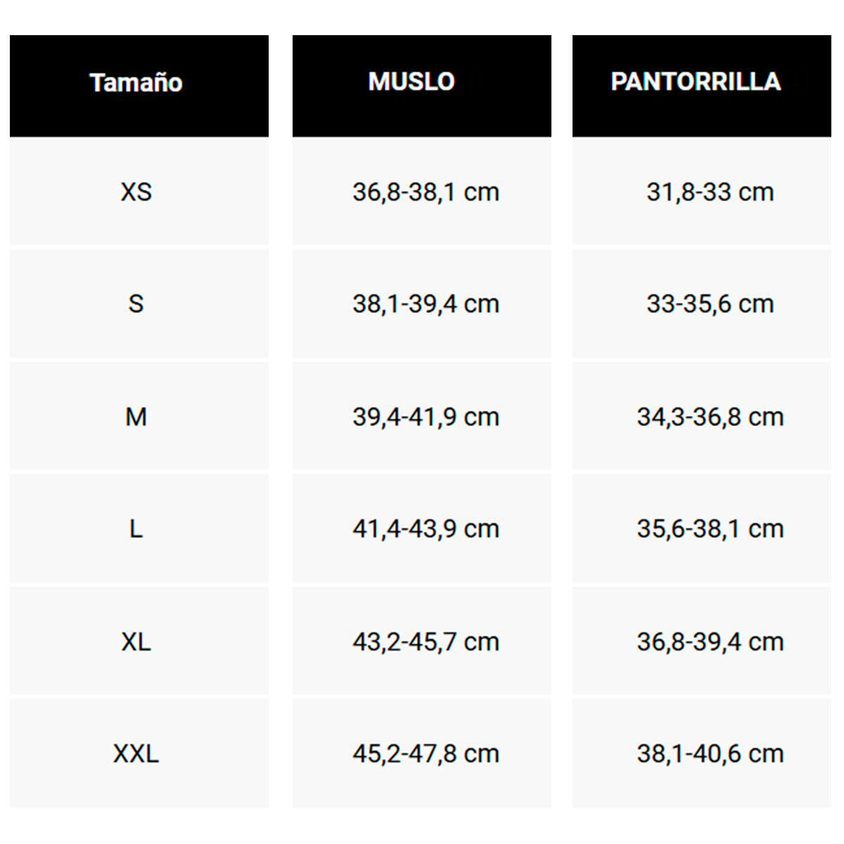The height and width of the screenshot is (844, 844).
Task: Click thigh measurement 41,4-43,9 cm
Action: 426,529
